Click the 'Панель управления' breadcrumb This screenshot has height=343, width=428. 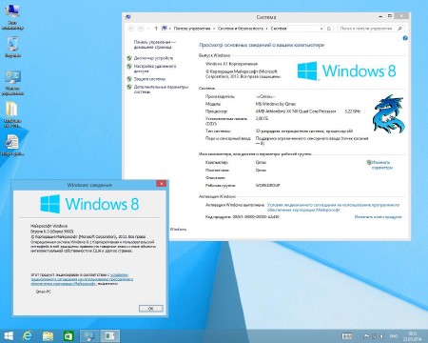[x=192, y=29]
